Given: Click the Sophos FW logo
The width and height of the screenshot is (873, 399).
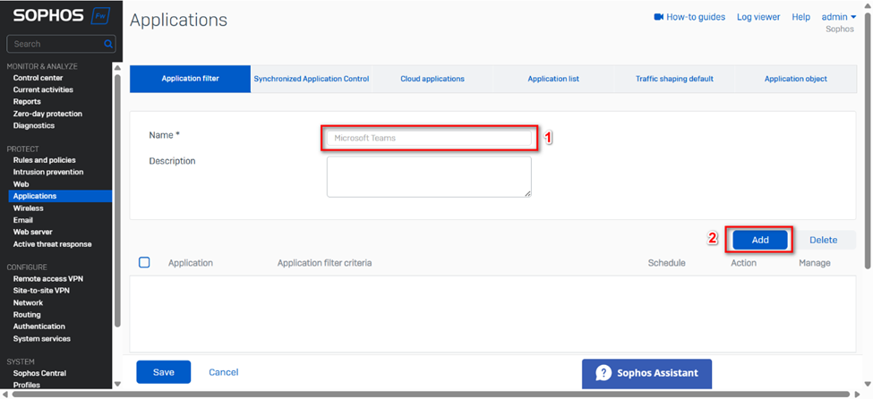Looking at the screenshot, I should [57, 16].
